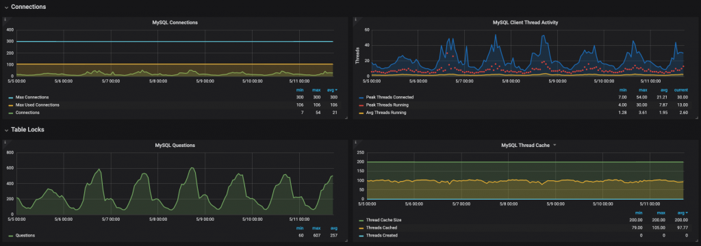
Task: Open MySQL Client Thread Activity panel title menu
Action: [x=525, y=23]
